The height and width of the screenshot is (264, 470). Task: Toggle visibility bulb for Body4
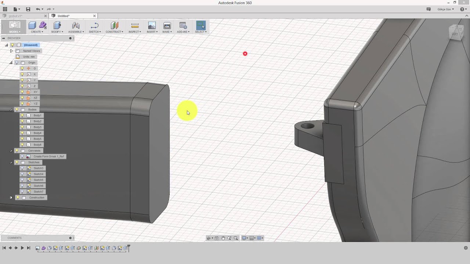click(22, 133)
